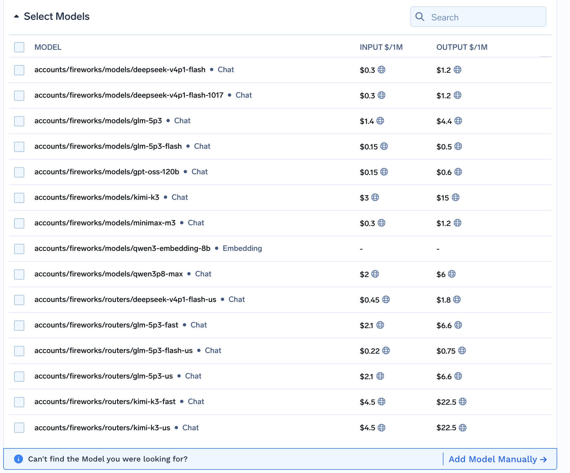
Task: Click globe icon next to deepseek-v4p1-flash output price
Action: point(458,70)
